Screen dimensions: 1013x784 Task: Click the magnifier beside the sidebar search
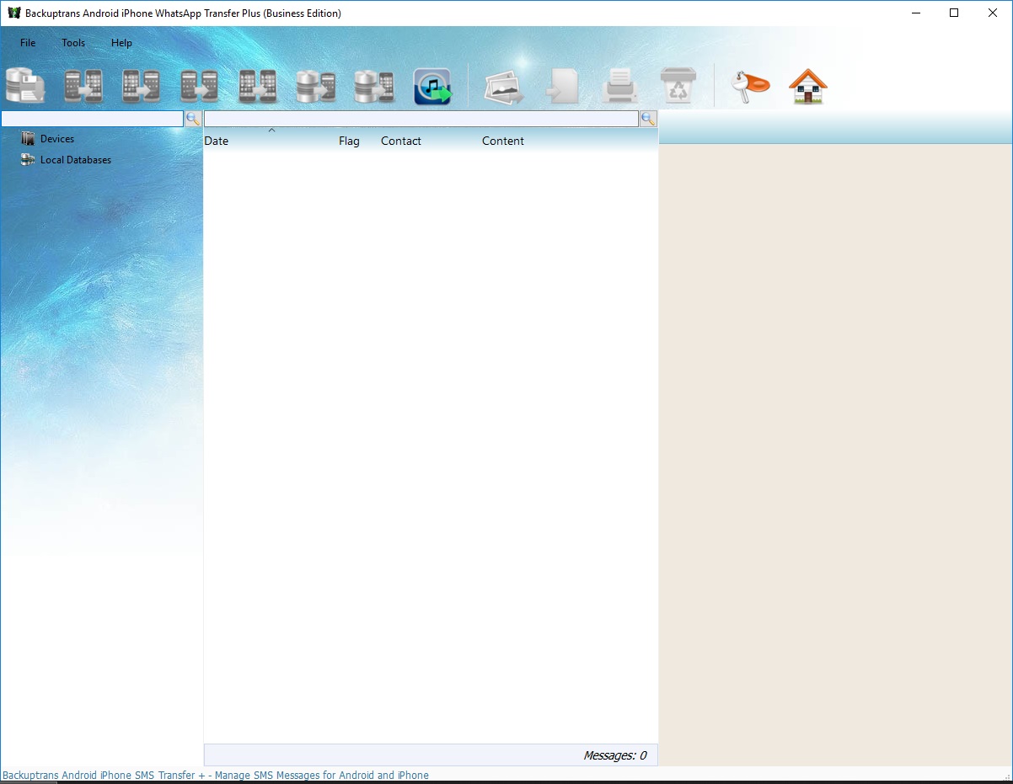(x=193, y=119)
